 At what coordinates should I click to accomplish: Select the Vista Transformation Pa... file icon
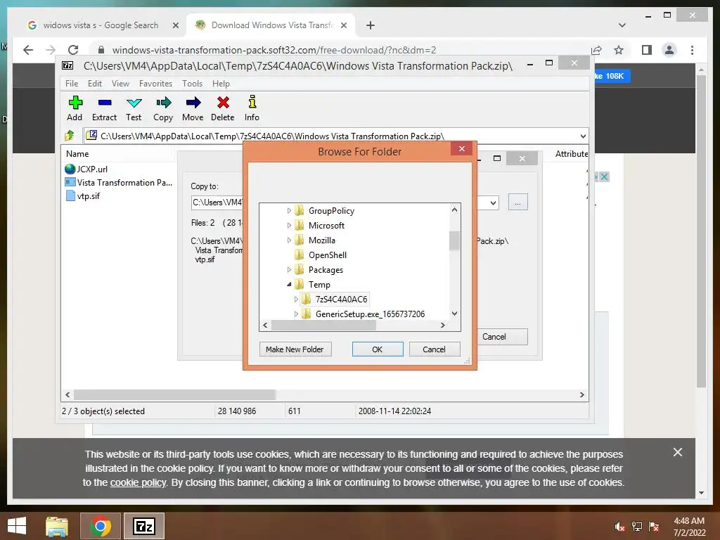[x=70, y=182]
